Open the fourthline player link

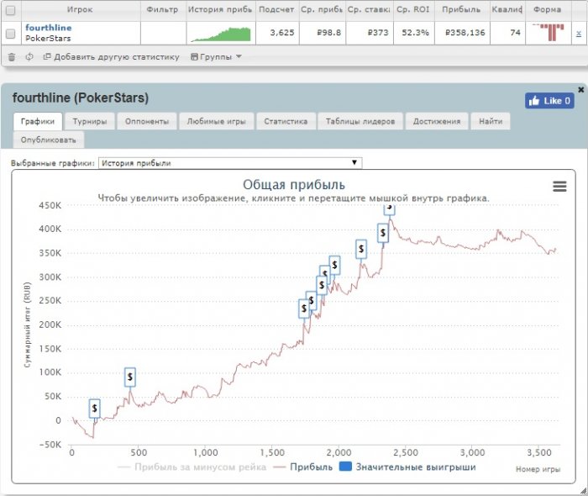click(49, 28)
